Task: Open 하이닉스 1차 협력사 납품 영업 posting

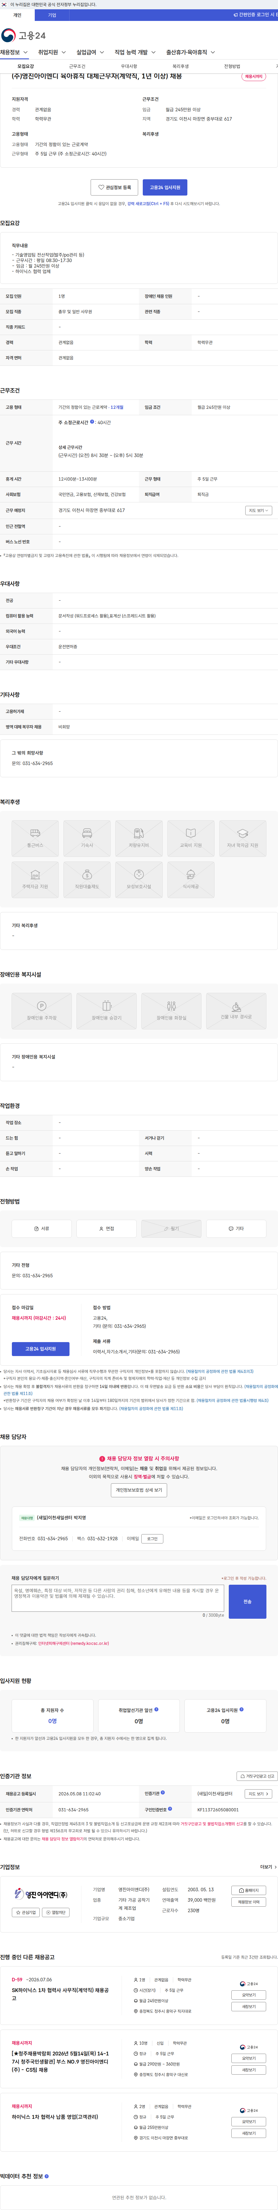Action: tap(55, 2116)
